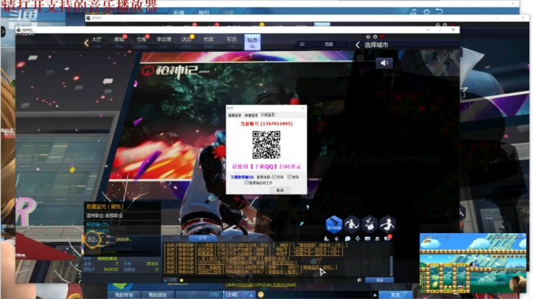Toggle the 登录后自动工作 checkbox

(247, 183)
